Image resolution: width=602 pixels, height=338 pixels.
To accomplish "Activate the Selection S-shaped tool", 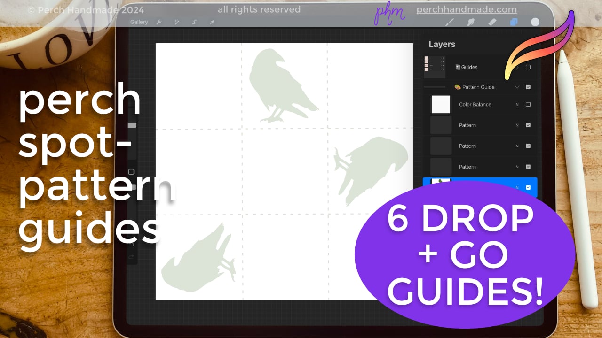I will point(194,22).
